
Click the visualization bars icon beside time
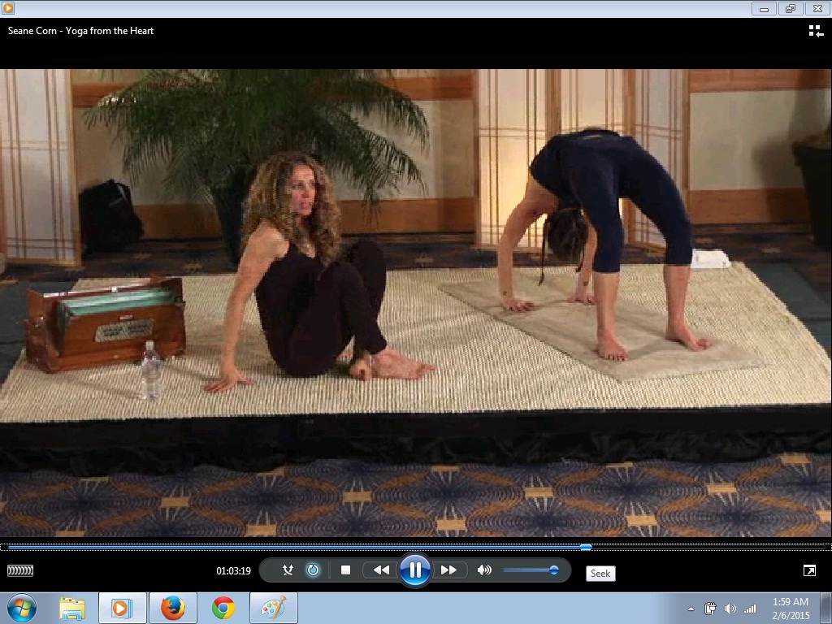click(x=20, y=571)
